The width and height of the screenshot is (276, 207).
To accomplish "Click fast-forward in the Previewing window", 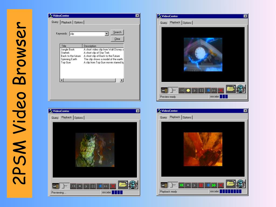I will (106, 186).
